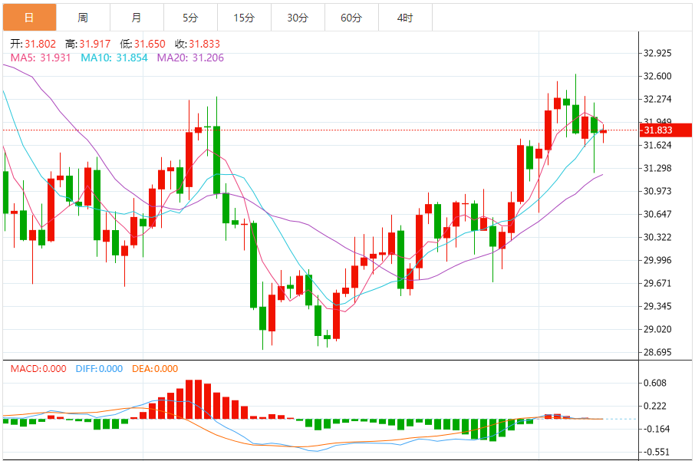Click the 29.671 price axis label
The width and height of the screenshot is (695, 461).
657,283
